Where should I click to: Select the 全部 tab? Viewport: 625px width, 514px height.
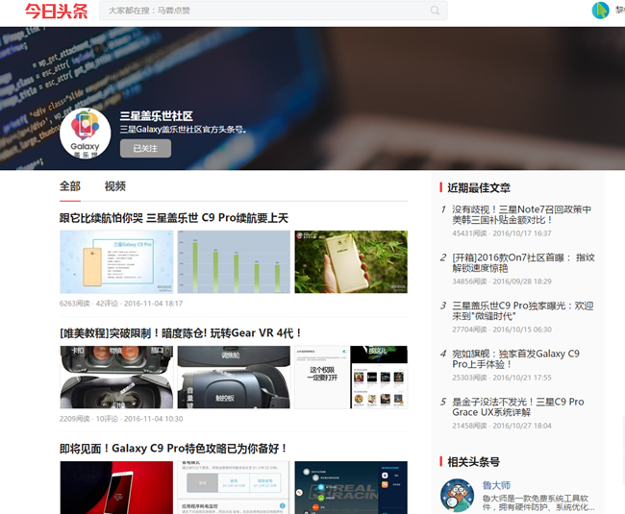point(70,186)
